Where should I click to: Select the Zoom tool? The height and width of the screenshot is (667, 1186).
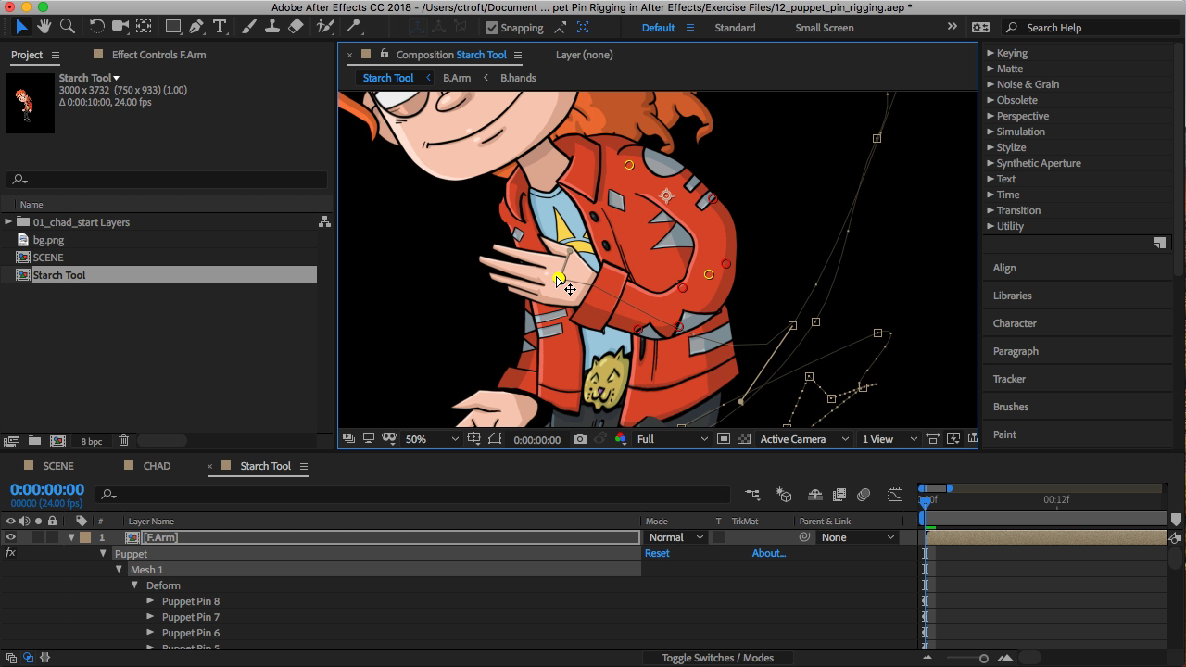[66, 27]
